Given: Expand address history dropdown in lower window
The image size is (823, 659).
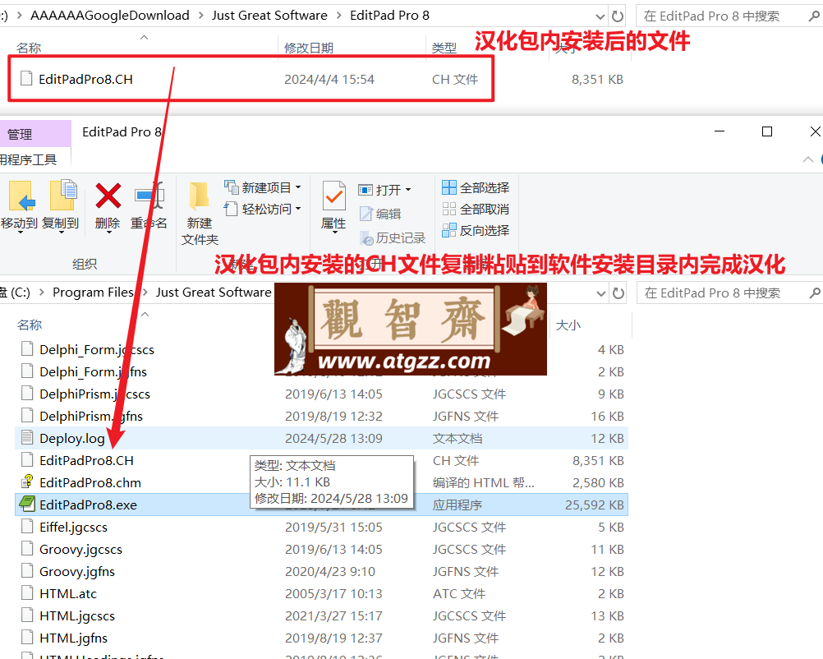Looking at the screenshot, I should [x=601, y=293].
